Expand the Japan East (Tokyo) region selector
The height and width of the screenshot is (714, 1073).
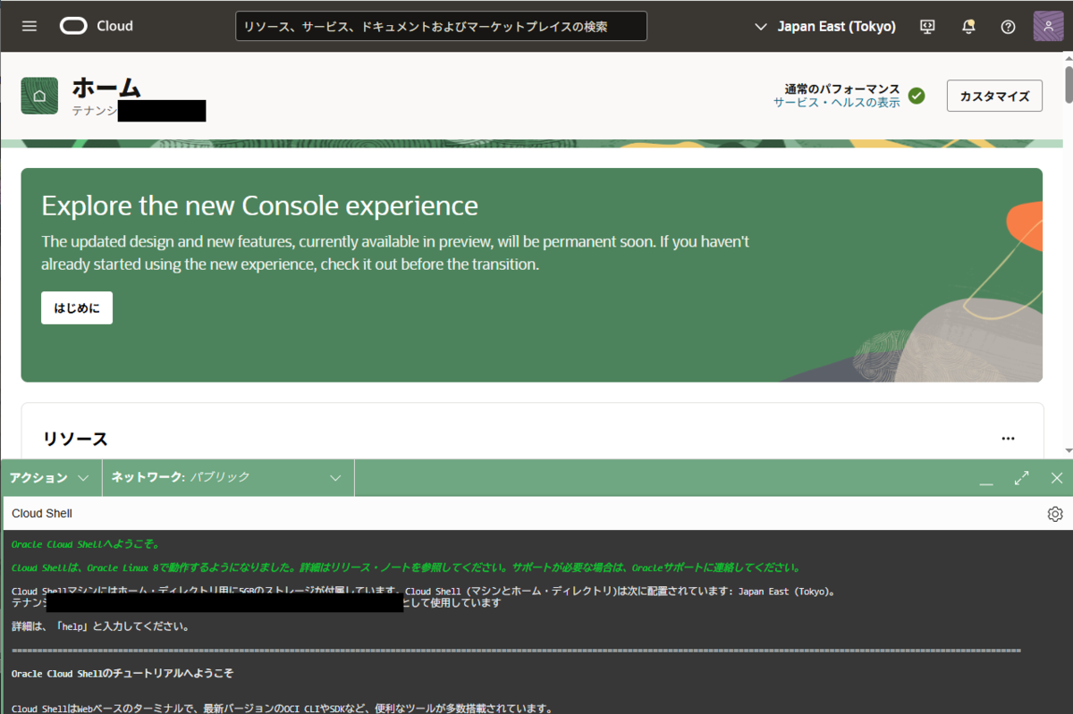coord(825,27)
